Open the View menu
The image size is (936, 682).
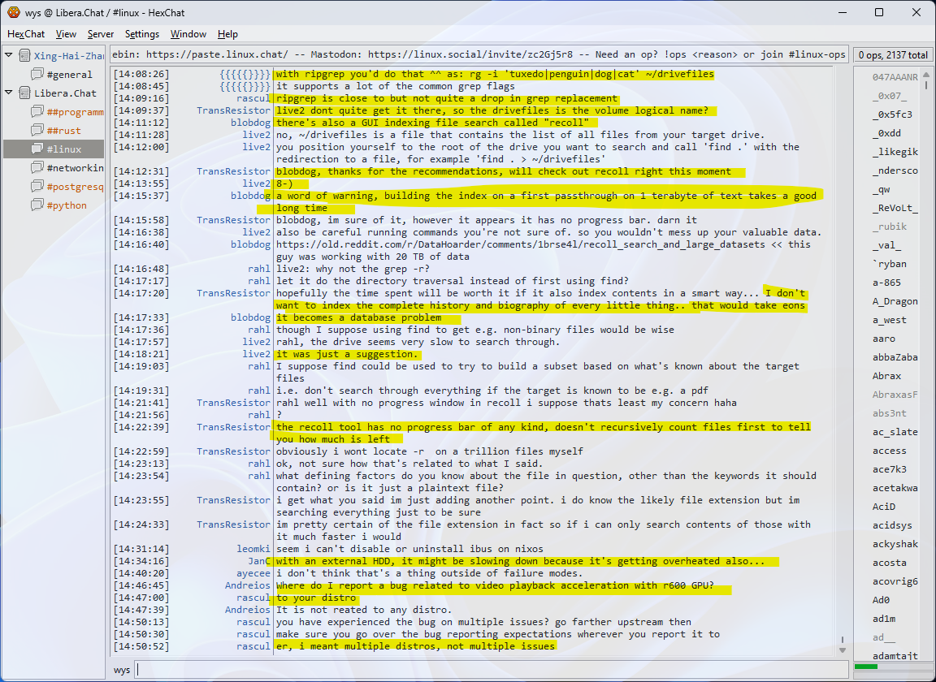point(66,34)
